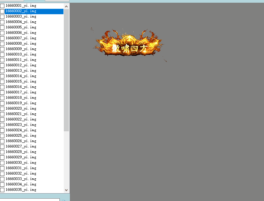Viewport: 264px width, 201px height.
Task: Toggle checkbox of 16660015_yi.img
Action: click(2, 82)
